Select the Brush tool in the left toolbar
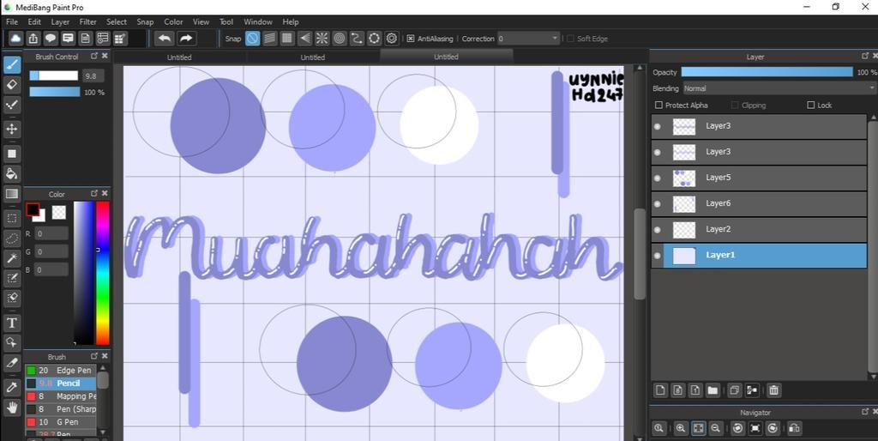The height and width of the screenshot is (441, 878). (12, 65)
